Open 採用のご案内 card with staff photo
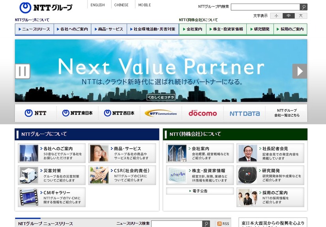Screen dimensions: 326x227 pos(270,197)
